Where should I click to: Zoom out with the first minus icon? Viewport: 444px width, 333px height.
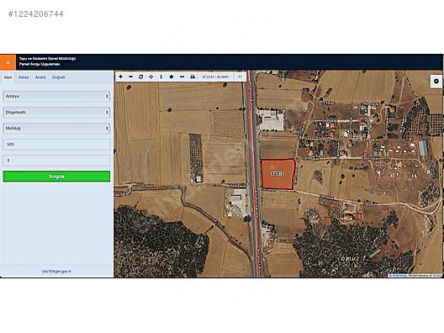[x=131, y=77]
